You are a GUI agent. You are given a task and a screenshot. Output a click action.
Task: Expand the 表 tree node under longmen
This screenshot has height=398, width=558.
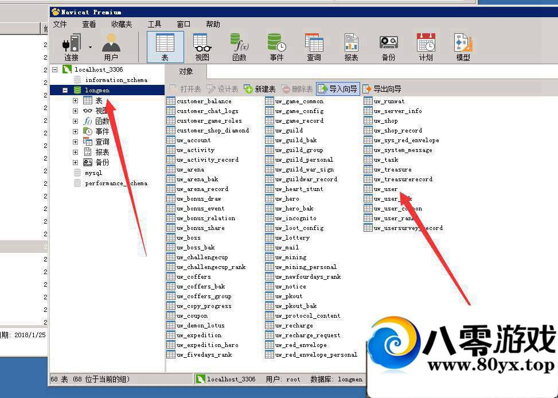75,101
